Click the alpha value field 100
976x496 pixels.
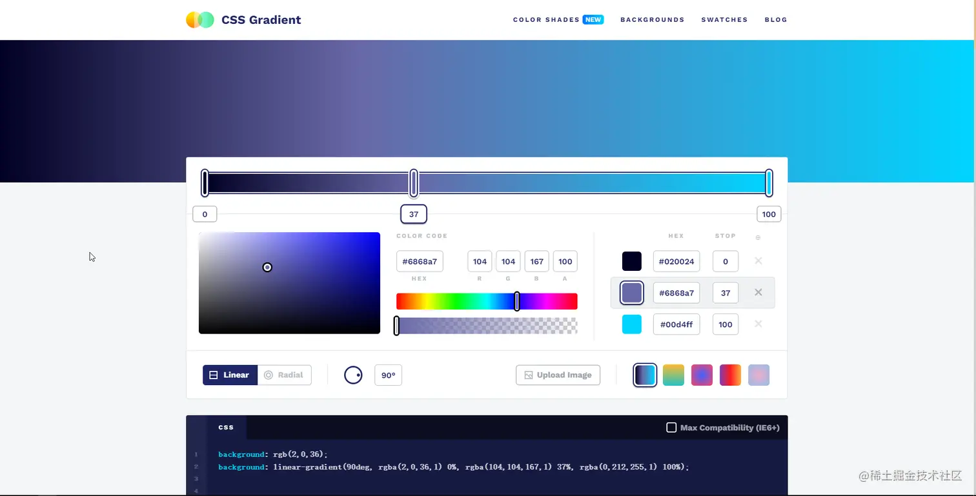565,262
